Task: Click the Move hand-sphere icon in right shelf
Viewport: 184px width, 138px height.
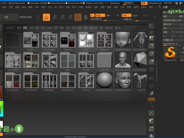Action: pos(151,121)
